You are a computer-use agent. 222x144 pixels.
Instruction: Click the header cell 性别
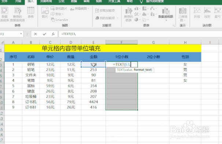pos(185,57)
